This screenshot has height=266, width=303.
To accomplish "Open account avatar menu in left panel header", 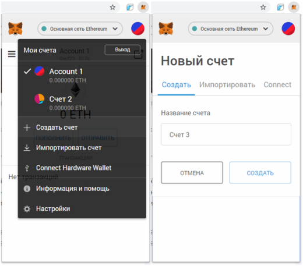I will click(x=138, y=29).
